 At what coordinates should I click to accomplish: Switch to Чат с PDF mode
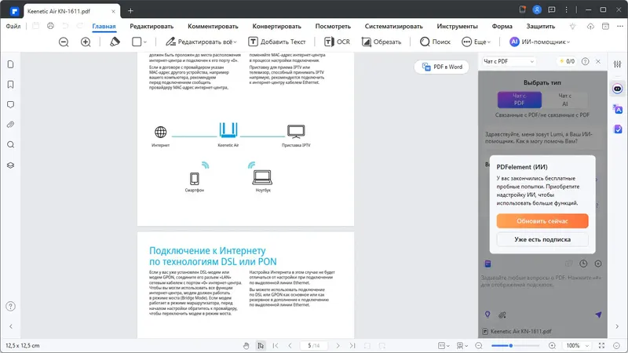(x=520, y=100)
